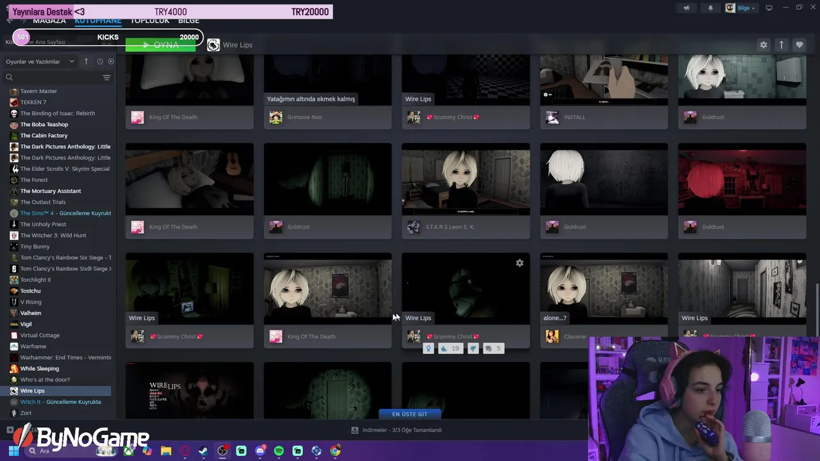Open the TOPLULUK tab

tap(150, 20)
